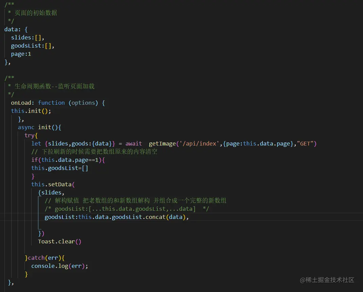The width and height of the screenshot is (363, 292).
Task: Click the 'try{' statement
Action: (31, 135)
